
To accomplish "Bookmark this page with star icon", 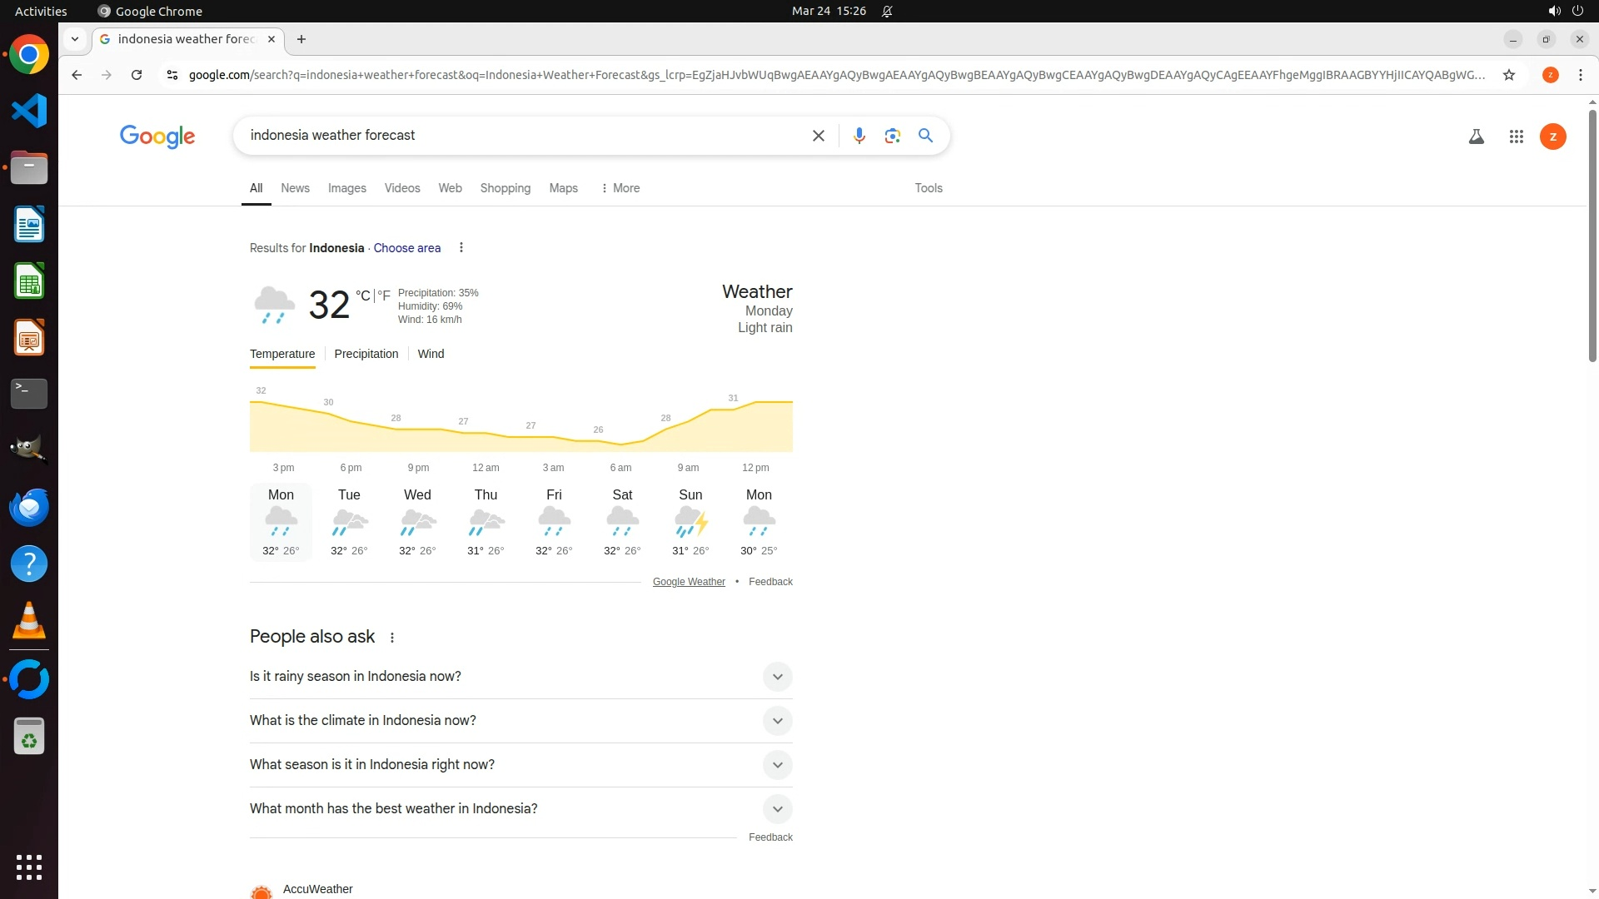I will pos(1508,75).
